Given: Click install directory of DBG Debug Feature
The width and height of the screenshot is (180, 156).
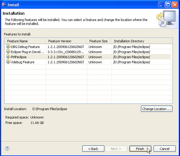Looking at the screenshot, I should click(x=132, y=47).
